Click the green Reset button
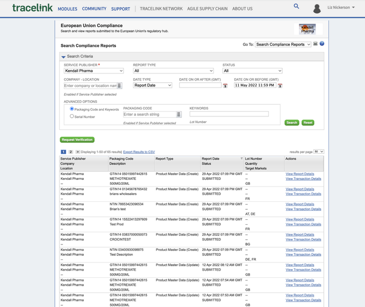The width and height of the screenshot is (365, 307). [308, 123]
